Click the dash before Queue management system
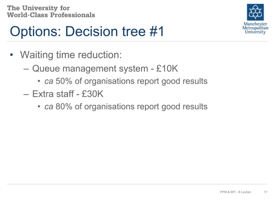The width and height of the screenshot is (277, 207). point(26,69)
